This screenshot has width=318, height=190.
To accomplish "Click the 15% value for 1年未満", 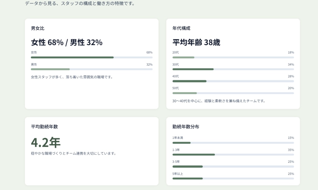I will [x=291, y=138].
